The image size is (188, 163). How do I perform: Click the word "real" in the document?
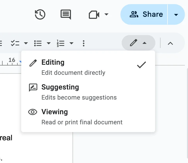[x=6, y=138]
